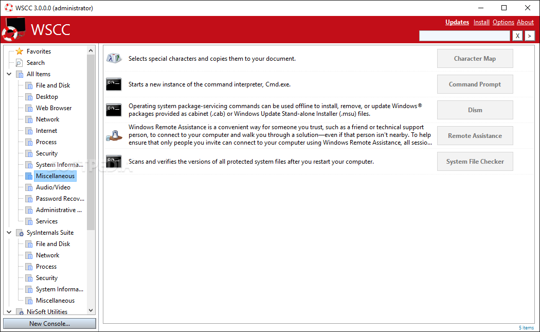This screenshot has width=540, height=332.
Task: Click icon beside Services category
Action: pos(30,221)
